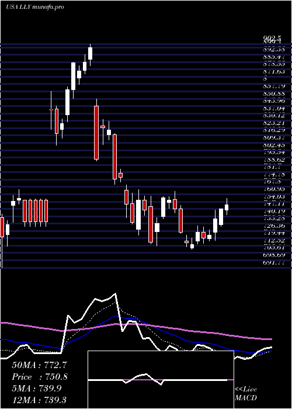The image size is (292, 409).
Task: Click the 12MA : 739.3 value
Action: tap(40, 400)
